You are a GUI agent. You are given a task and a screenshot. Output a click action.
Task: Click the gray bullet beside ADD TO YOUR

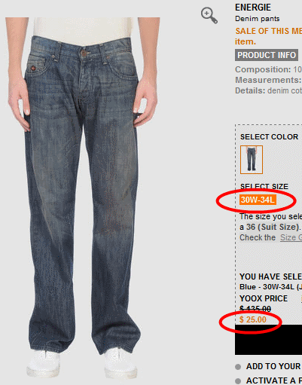pyautogui.click(x=238, y=367)
